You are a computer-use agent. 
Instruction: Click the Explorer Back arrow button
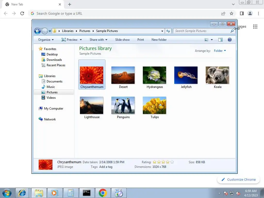tap(37, 31)
